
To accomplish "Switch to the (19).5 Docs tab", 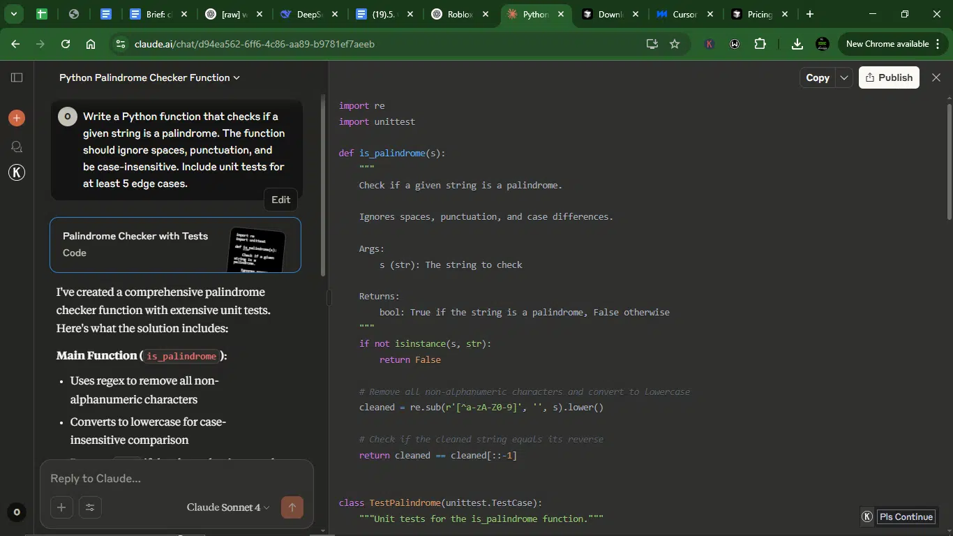I will 385,14.
